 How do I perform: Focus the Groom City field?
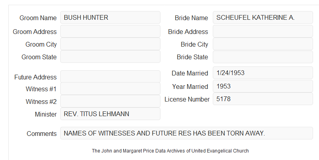[110, 44]
